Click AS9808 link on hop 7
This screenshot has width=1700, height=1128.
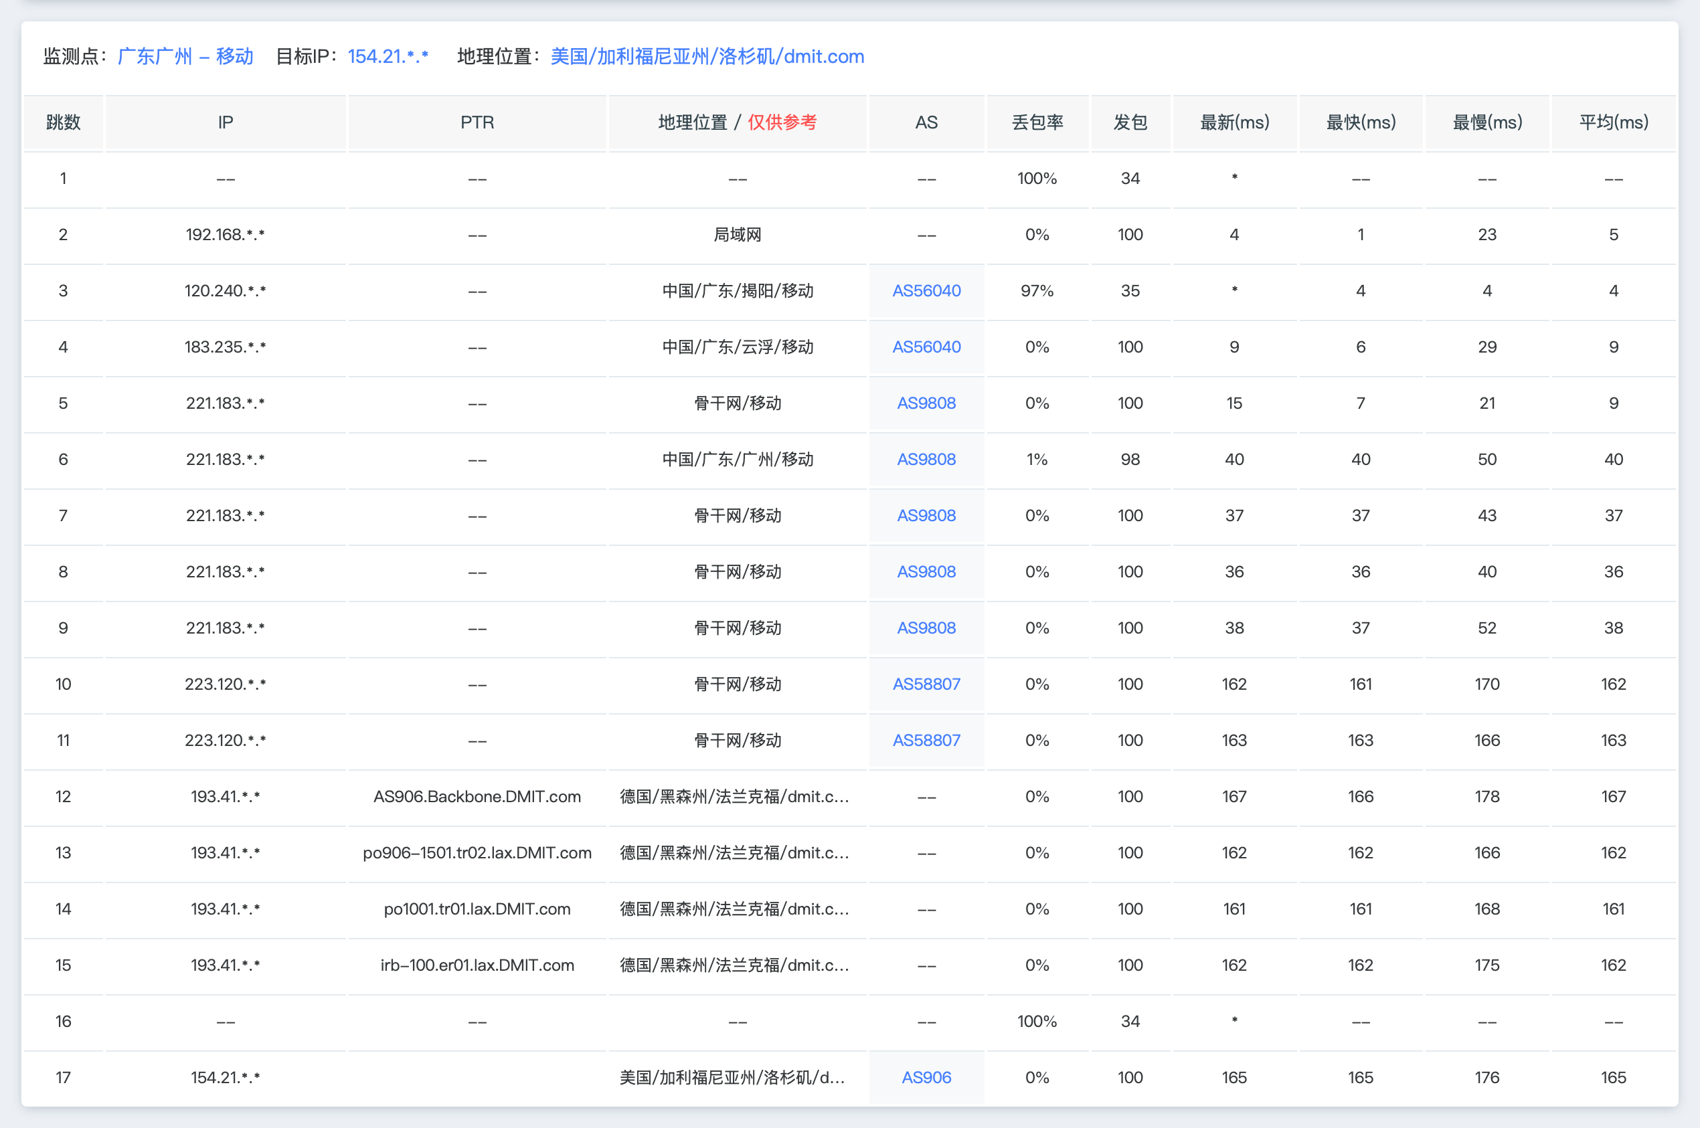pos(926,516)
